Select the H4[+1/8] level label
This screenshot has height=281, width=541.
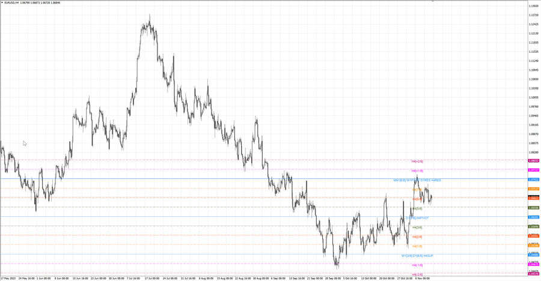coord(417,171)
